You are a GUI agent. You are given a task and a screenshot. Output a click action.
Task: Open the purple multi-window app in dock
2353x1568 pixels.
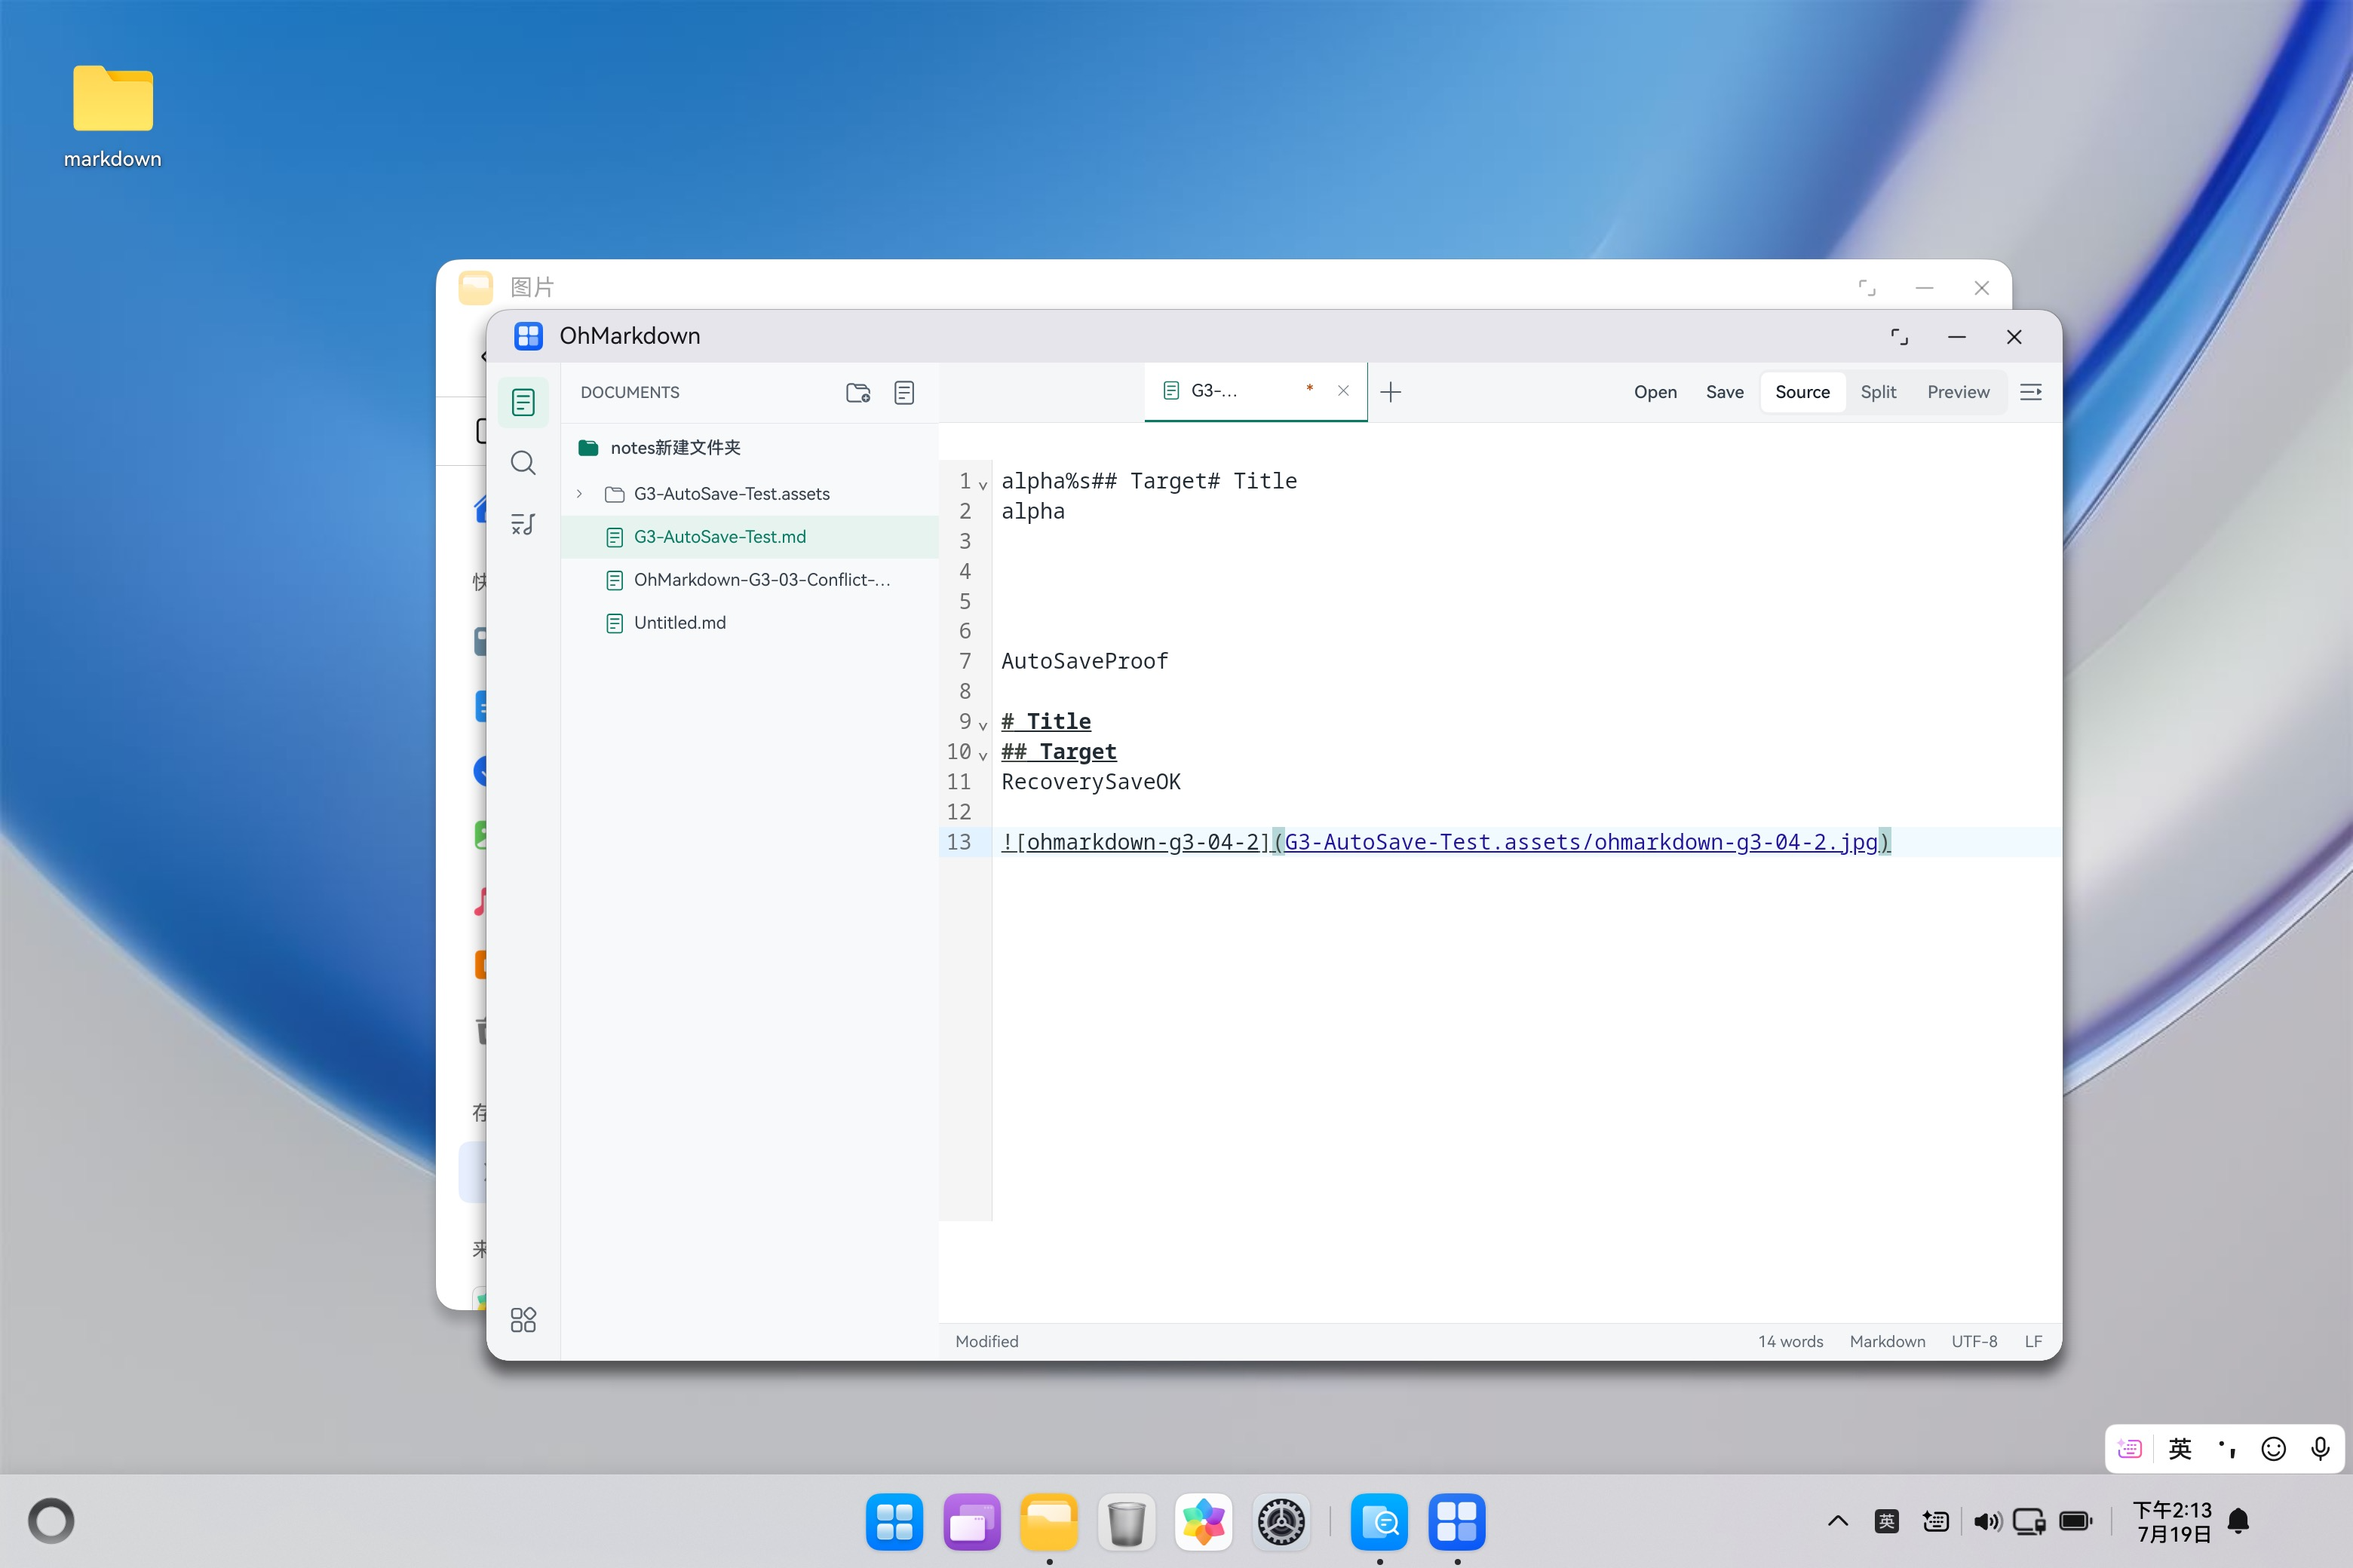tap(971, 1522)
